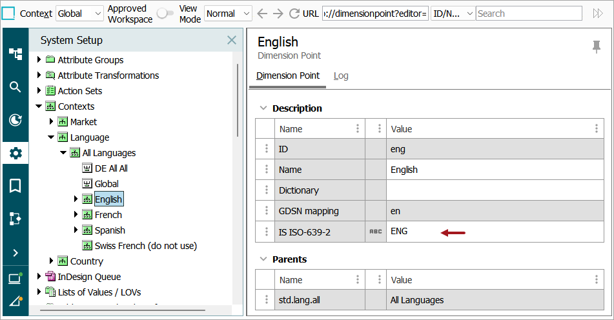Viewport: 614px width, 320px height.
Task: Click the ABC type icon for IS ISO-639-2
Action: tap(376, 232)
